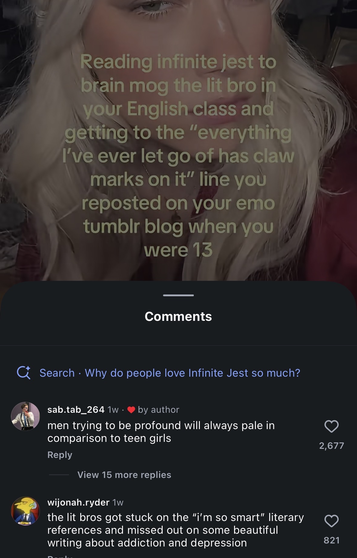Tap the 1w timestamp on wijonah.ryder's comment

click(118, 503)
